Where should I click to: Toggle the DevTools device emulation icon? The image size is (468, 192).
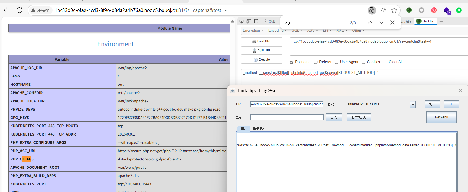click(249, 21)
